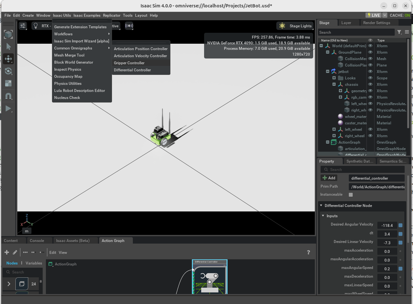Click the Desired Linear Velocity value field
Image resolution: width=413 pixels, height=304 pixels.
tap(387, 243)
